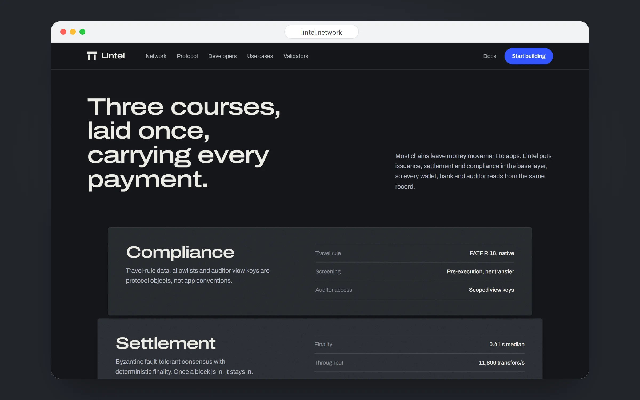
Task: Open the Network nav item
Action: click(x=156, y=56)
